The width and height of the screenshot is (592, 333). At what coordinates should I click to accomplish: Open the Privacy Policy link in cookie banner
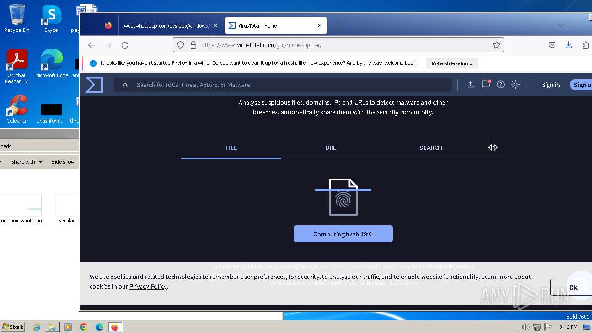[x=148, y=286]
